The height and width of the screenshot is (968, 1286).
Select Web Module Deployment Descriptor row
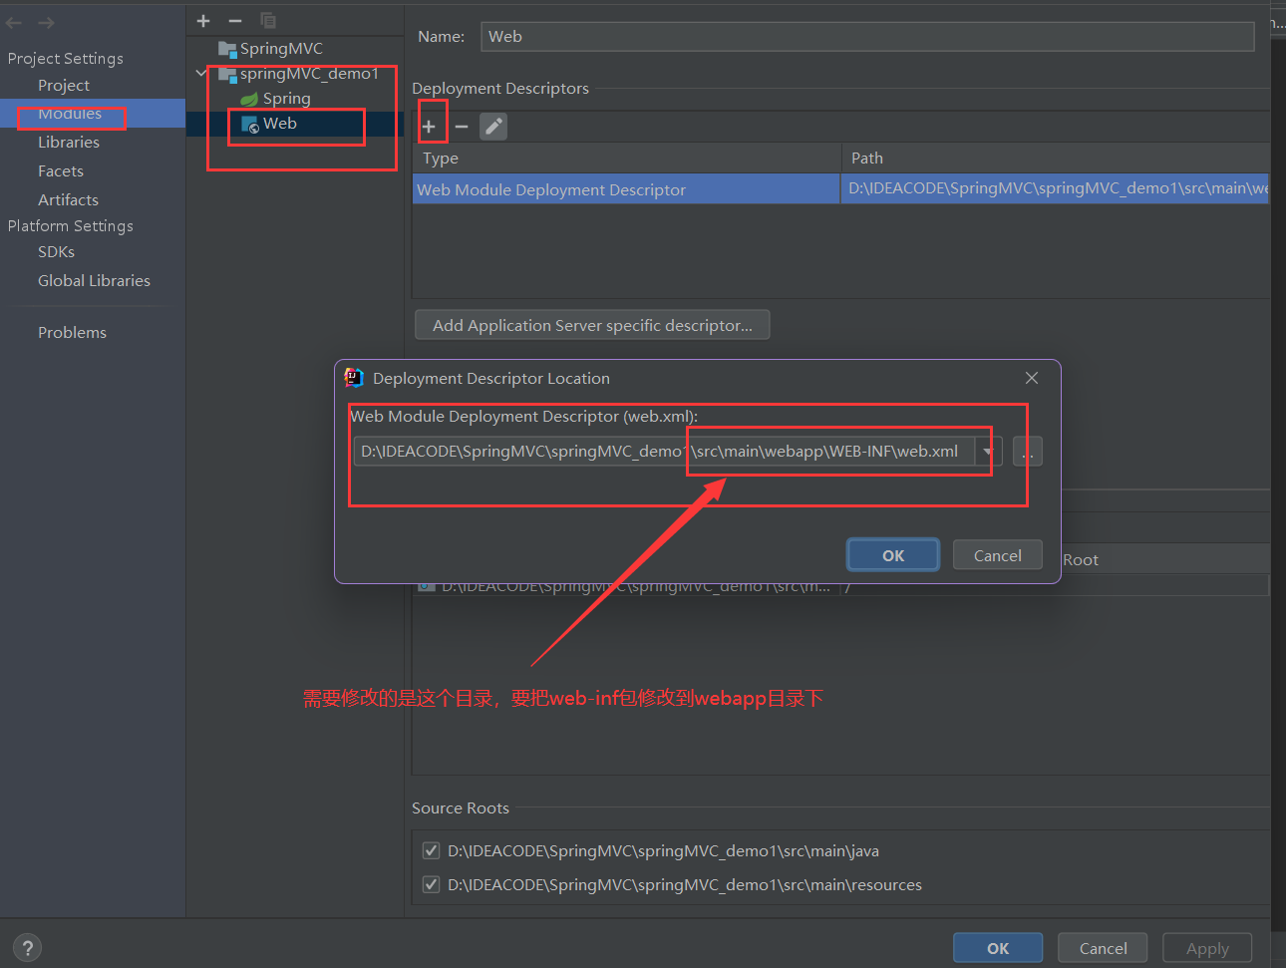coord(840,188)
